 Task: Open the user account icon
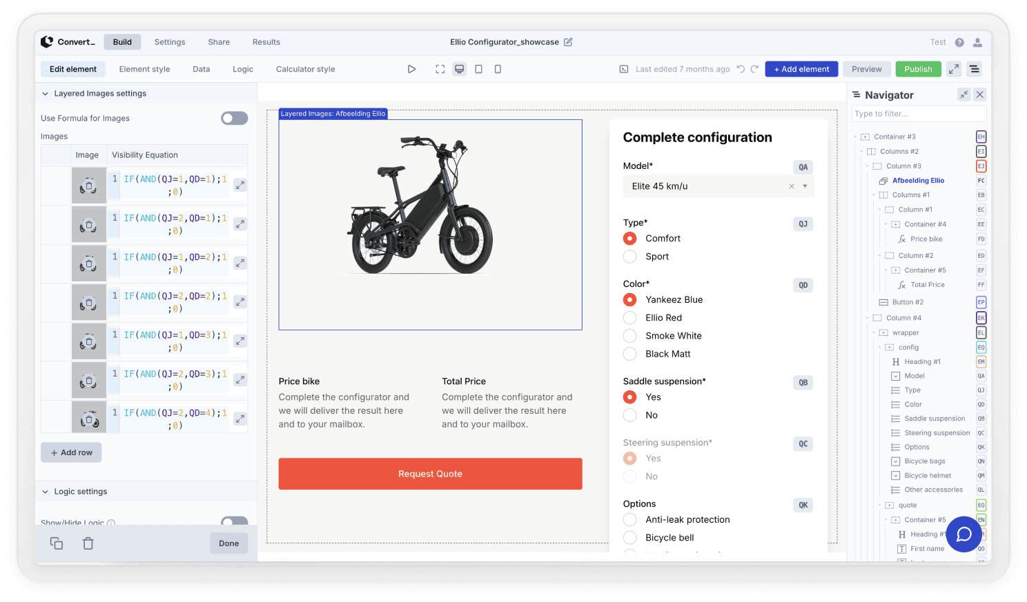[x=978, y=42]
